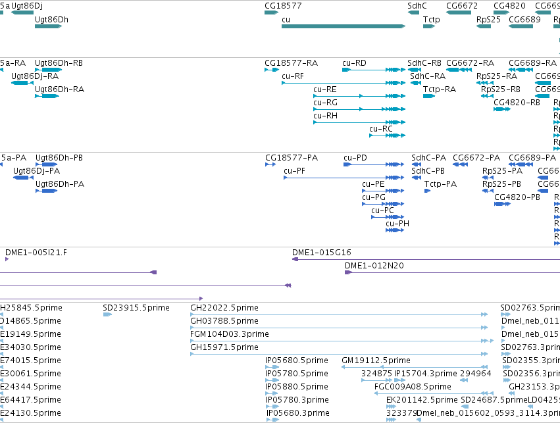
Task: Select EST IP05880.5prime
Action: (x=272, y=393)
